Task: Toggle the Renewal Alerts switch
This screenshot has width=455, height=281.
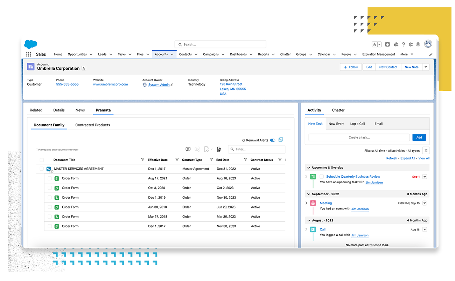Action: tap(273, 140)
